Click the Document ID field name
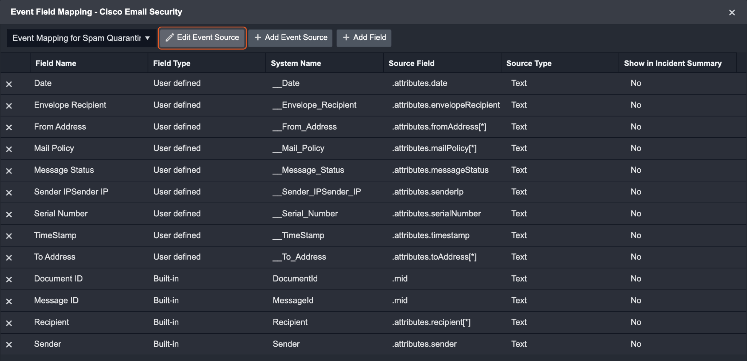The image size is (747, 361). tap(58, 279)
